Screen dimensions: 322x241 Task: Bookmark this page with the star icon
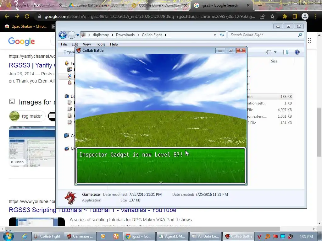pyautogui.click(x=272, y=16)
